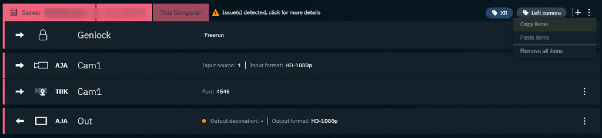602x138 pixels.
Task: Open the Issue(s) detected details message
Action: click(271, 13)
